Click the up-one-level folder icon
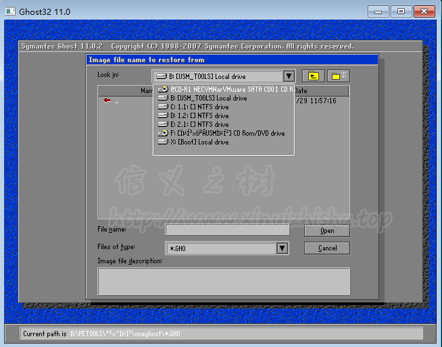442x347 pixels. (313, 76)
